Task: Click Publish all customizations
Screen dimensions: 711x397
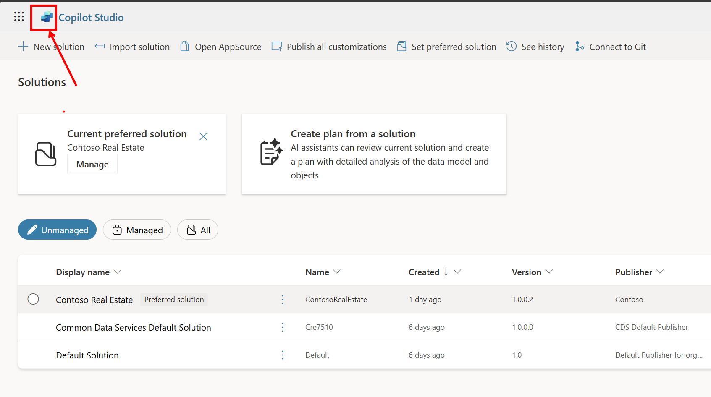Action: pos(329,47)
